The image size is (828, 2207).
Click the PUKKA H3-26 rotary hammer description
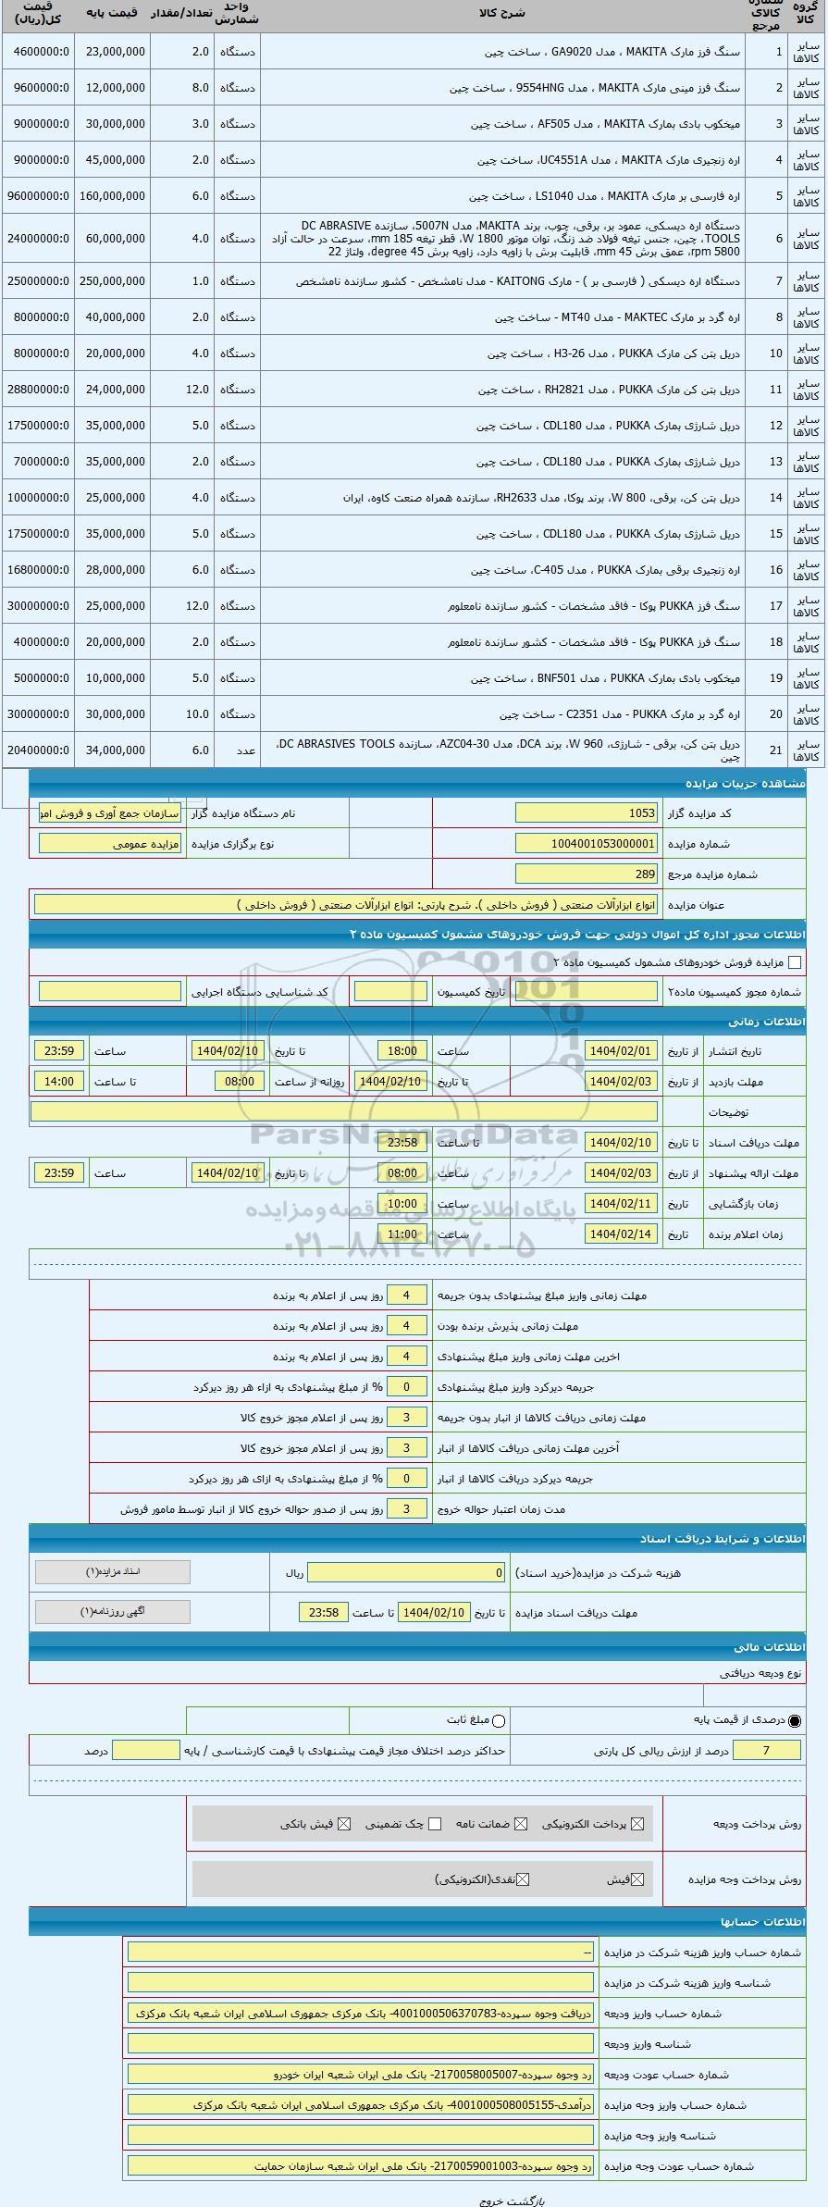point(614,353)
